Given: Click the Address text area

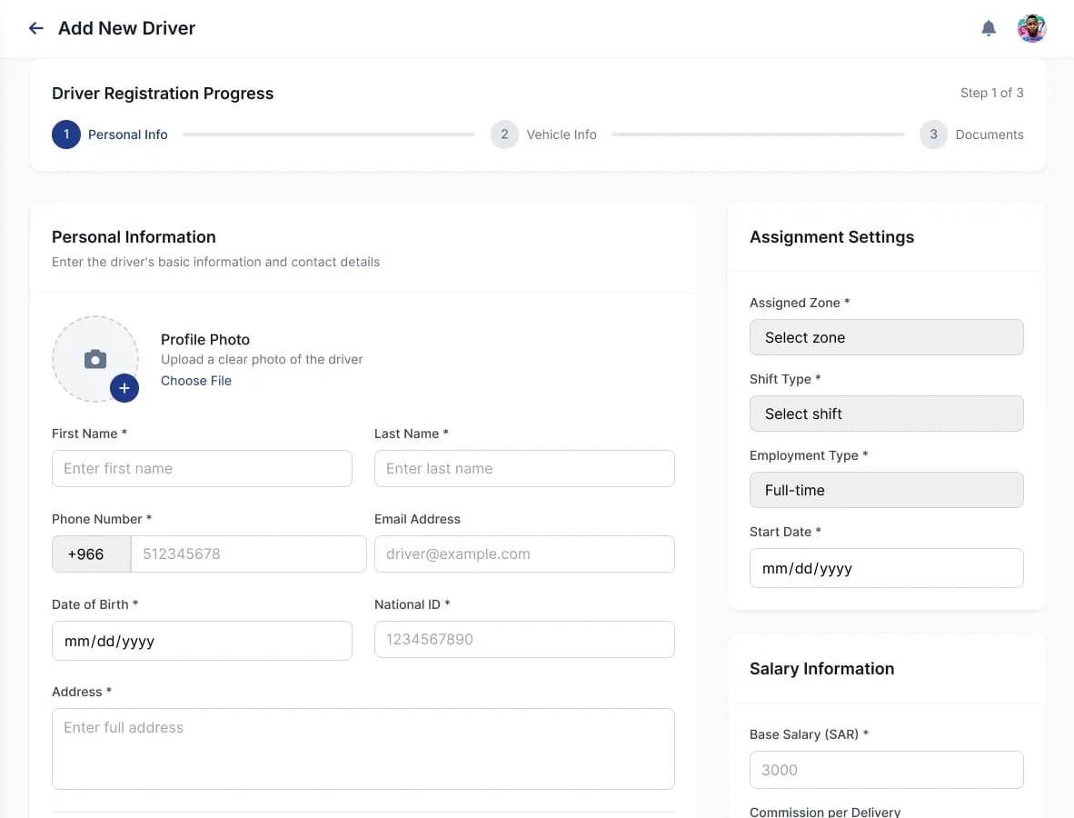Looking at the screenshot, I should [x=363, y=749].
